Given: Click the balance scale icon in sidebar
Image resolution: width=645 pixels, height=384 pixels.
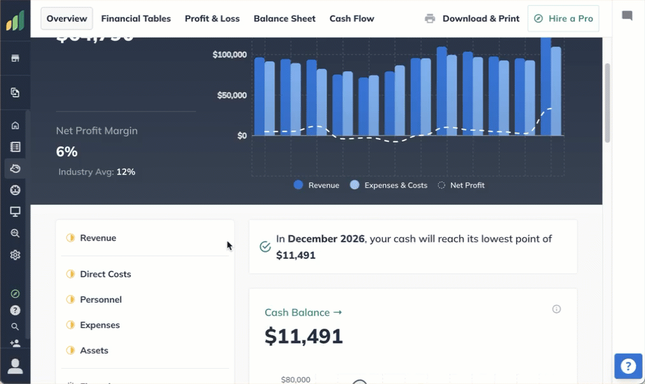Looking at the screenshot, I should [15, 190].
